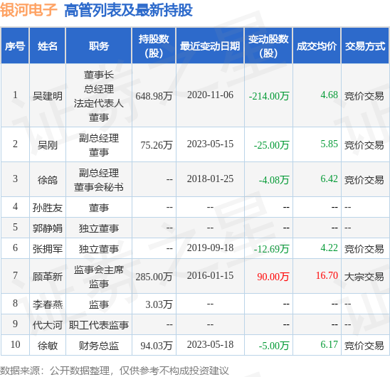Click row number 7

[15, 275]
